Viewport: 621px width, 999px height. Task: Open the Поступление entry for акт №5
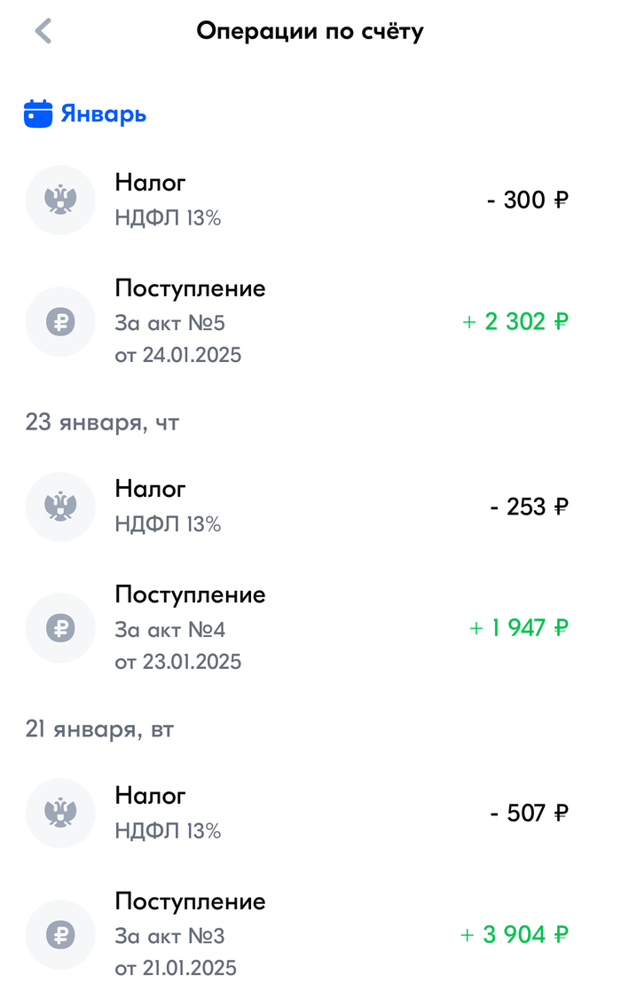190,289
